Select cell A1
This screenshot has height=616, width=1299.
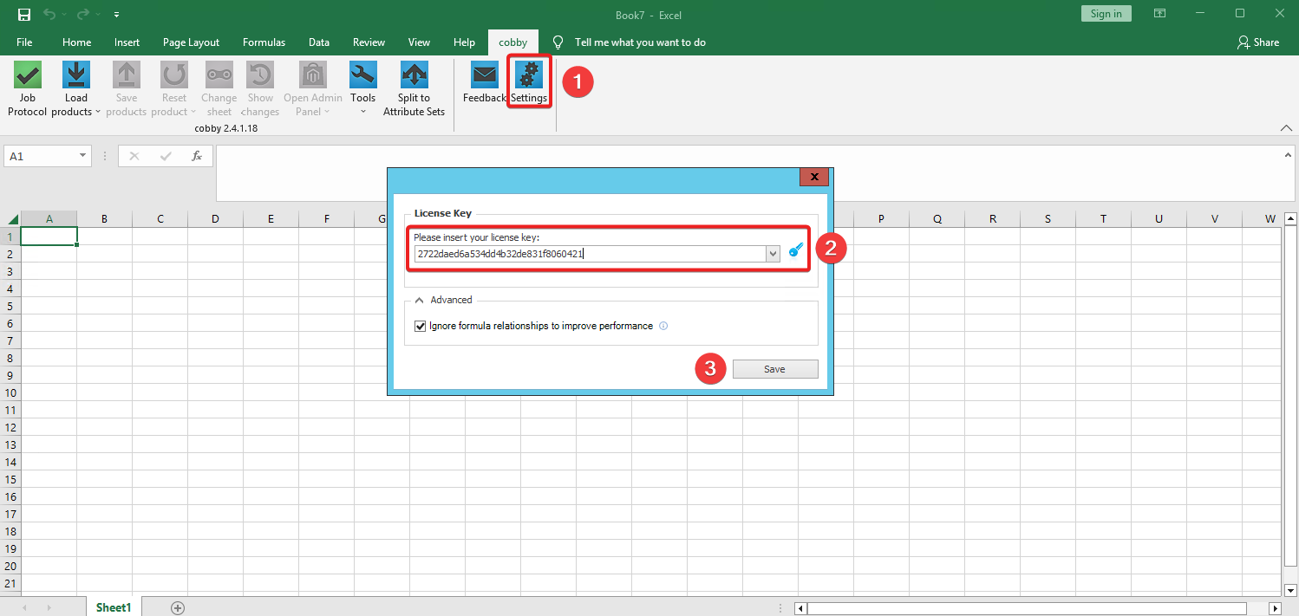(49, 236)
